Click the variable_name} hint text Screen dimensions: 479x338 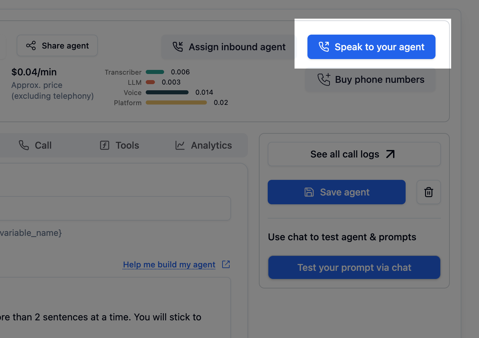pos(31,233)
